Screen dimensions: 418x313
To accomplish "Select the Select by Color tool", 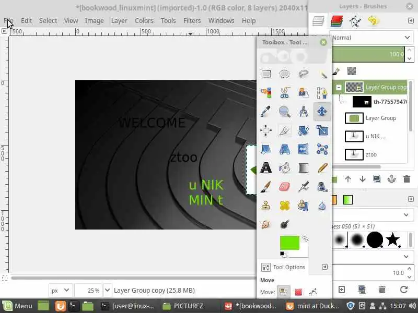I will click(266, 93).
